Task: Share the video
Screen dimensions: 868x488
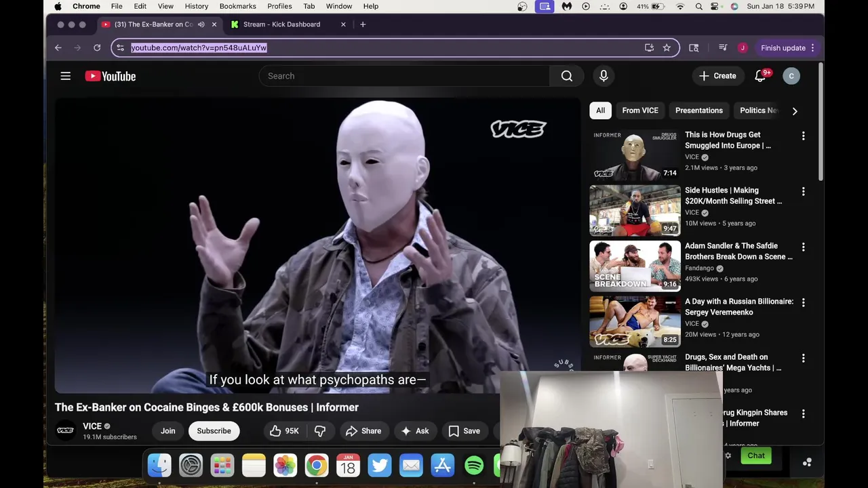Action: pyautogui.click(x=363, y=431)
